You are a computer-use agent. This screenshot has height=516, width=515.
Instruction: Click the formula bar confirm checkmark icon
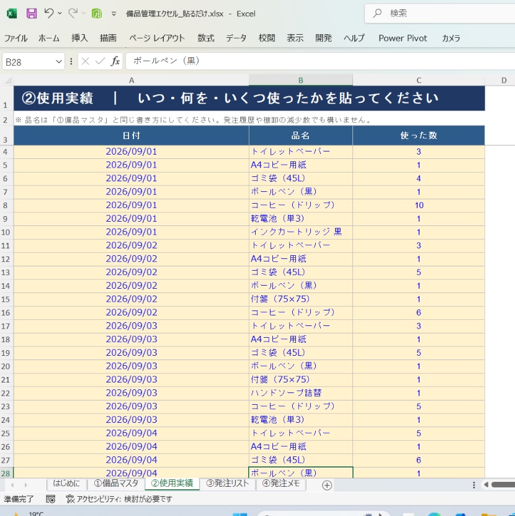click(100, 61)
